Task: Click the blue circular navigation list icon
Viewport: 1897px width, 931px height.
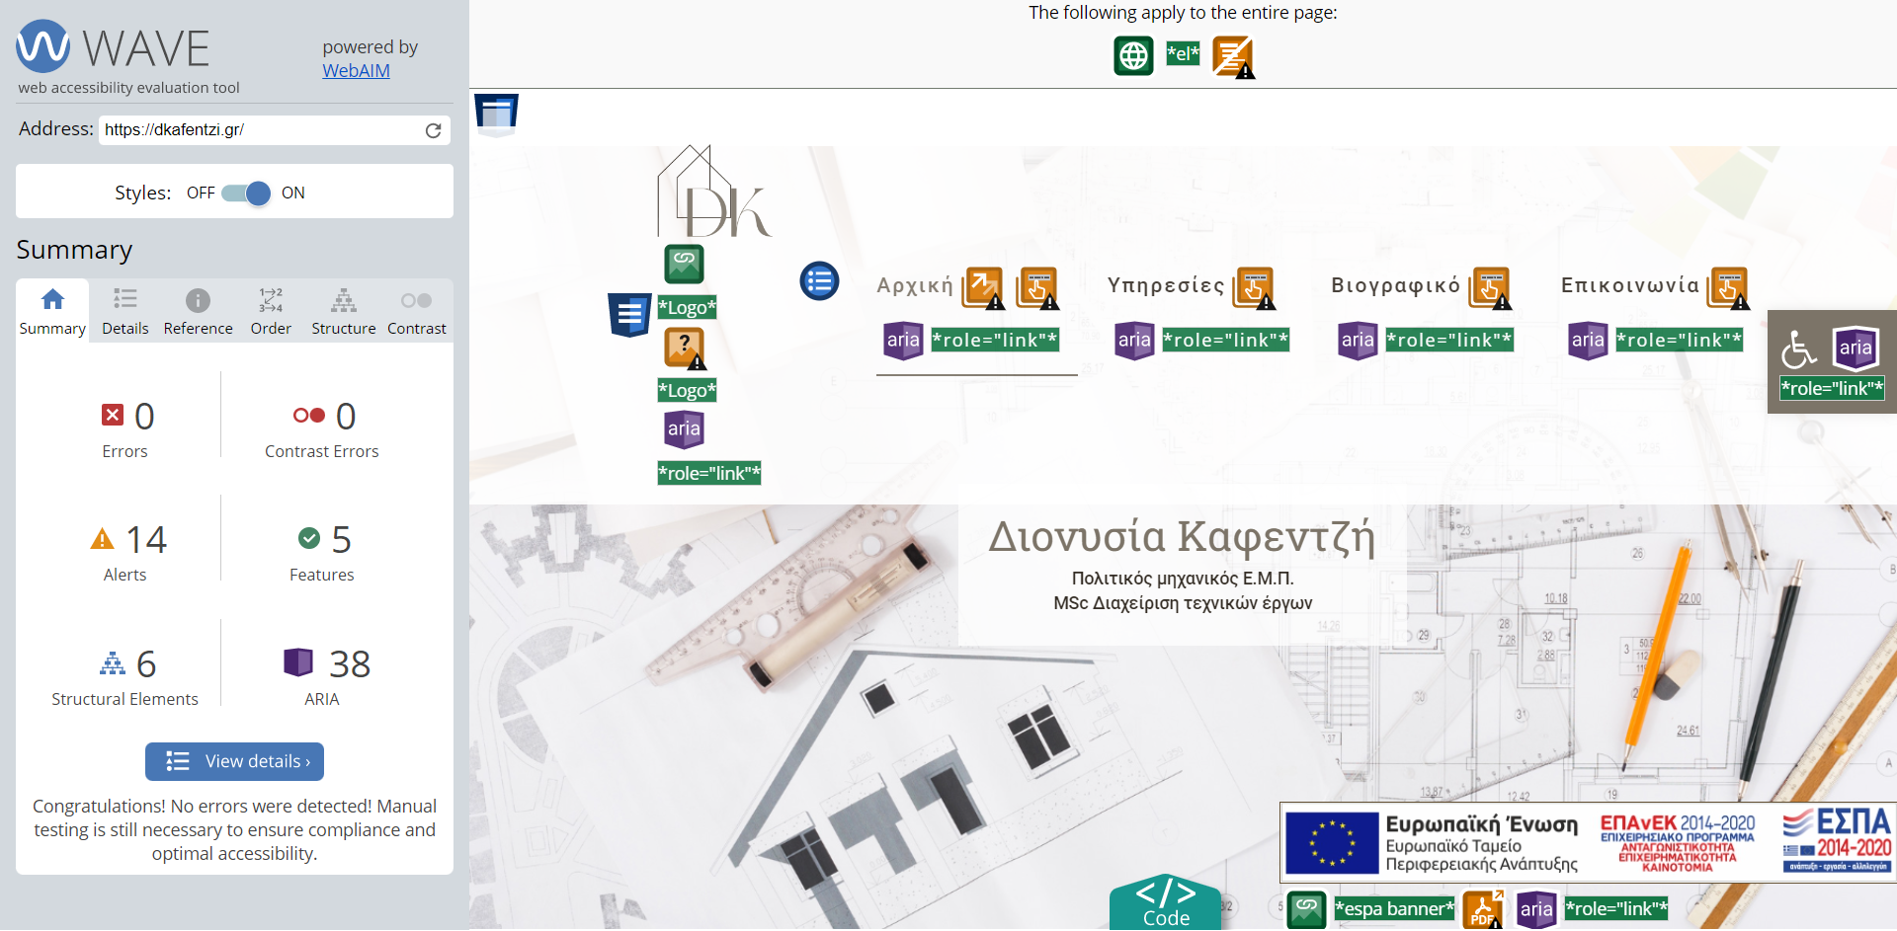Action: tap(819, 281)
